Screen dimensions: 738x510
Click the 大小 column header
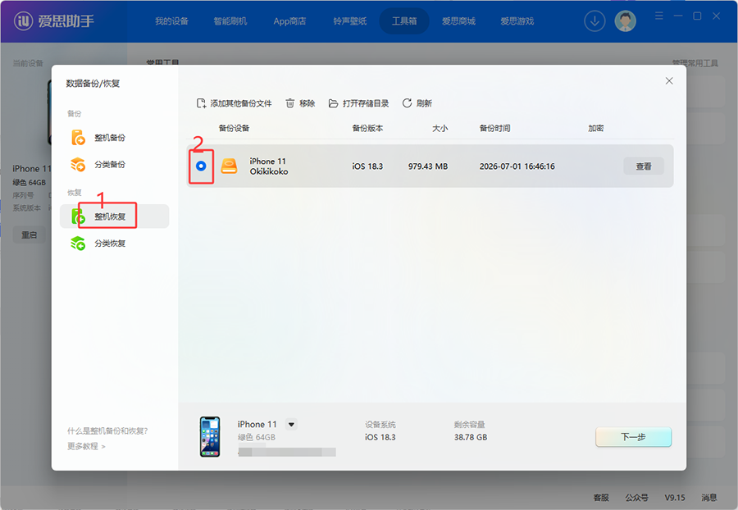440,128
